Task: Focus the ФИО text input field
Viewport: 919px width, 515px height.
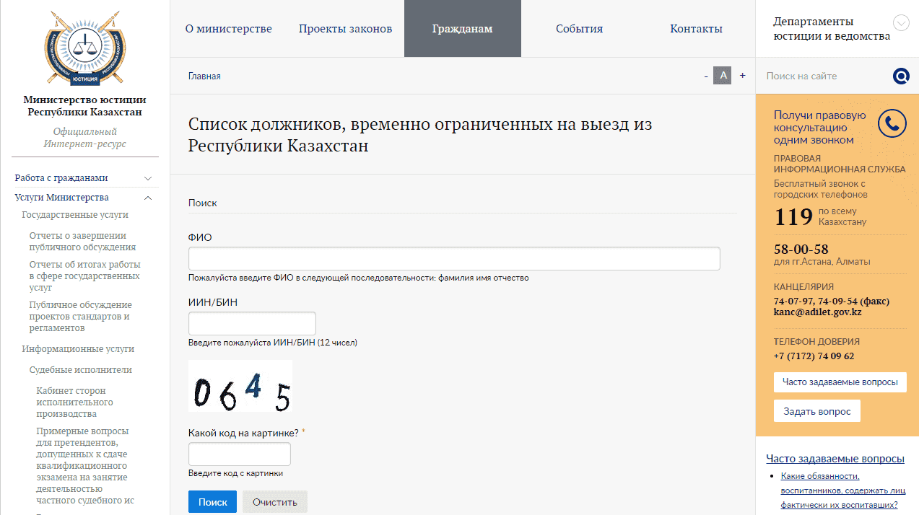Action: [x=454, y=259]
